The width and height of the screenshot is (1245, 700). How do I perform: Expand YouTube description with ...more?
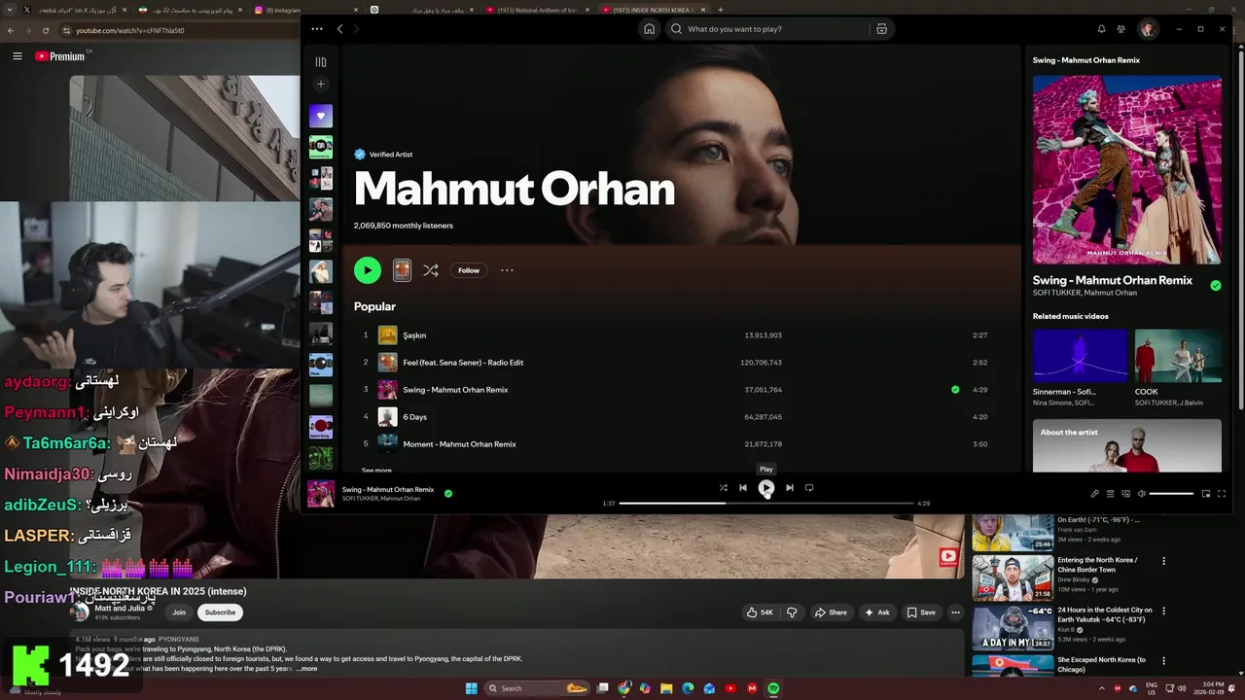click(x=307, y=669)
